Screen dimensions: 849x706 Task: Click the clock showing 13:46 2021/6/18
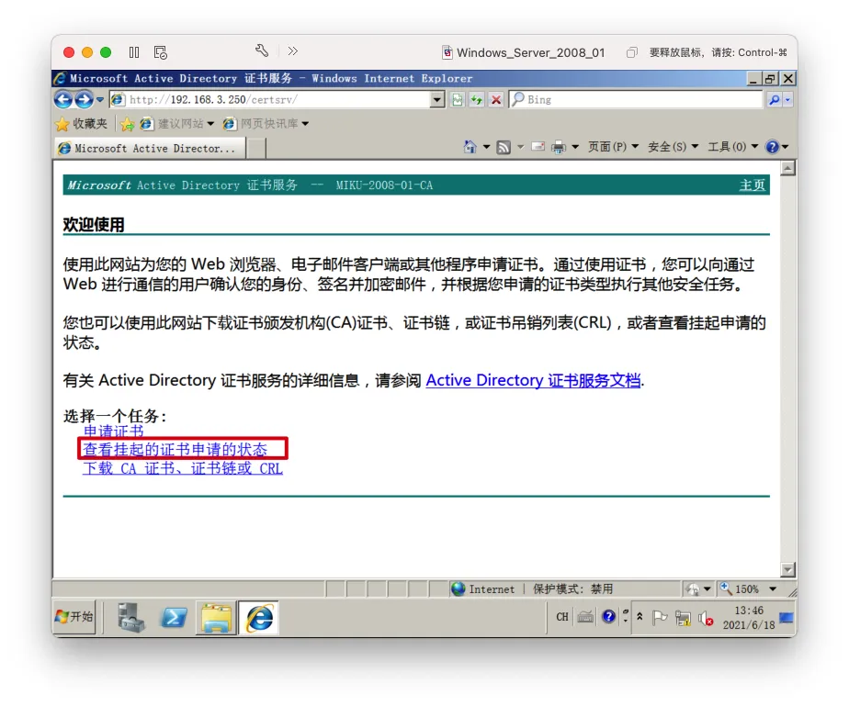(x=749, y=617)
